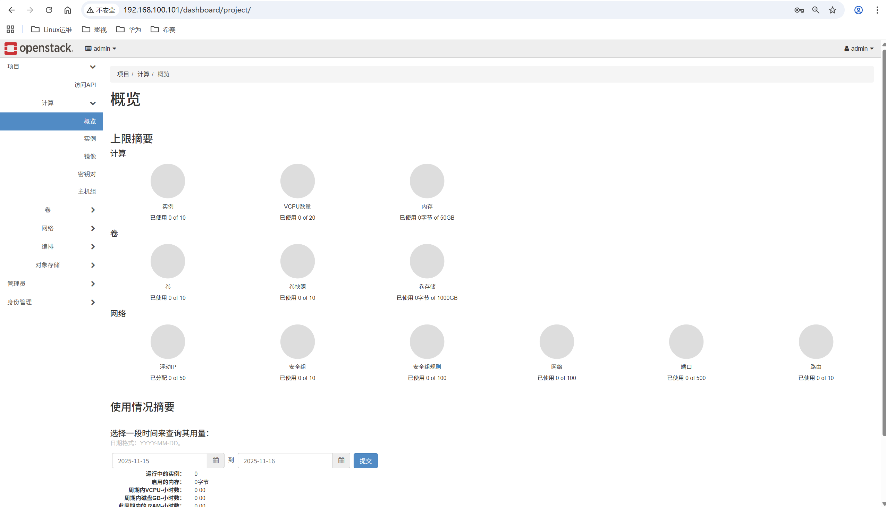Viewport: 886px width, 507px height.
Task: Click the 访问API link
Action: [85, 85]
